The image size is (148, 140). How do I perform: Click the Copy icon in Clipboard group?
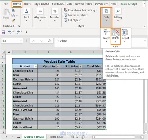coord(13,15)
